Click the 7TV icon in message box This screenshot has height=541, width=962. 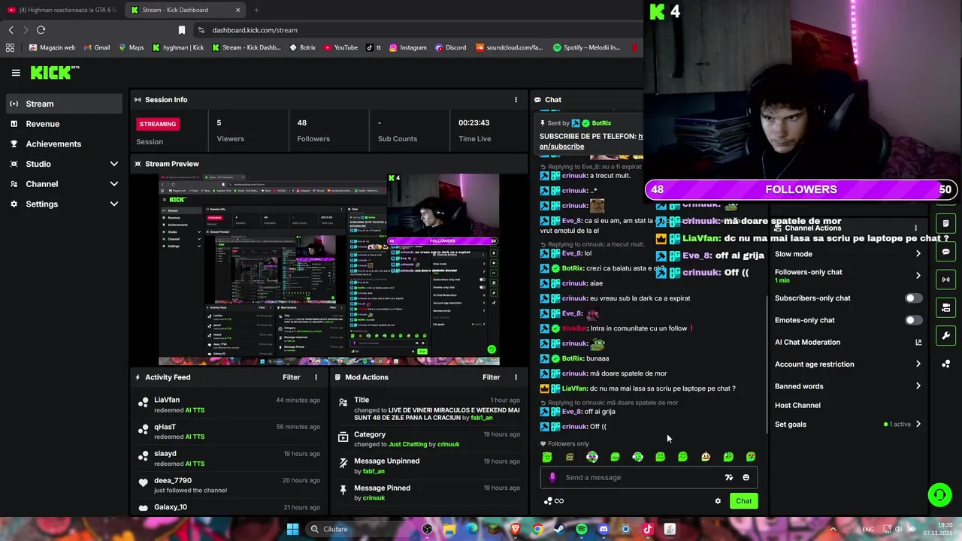tap(728, 477)
